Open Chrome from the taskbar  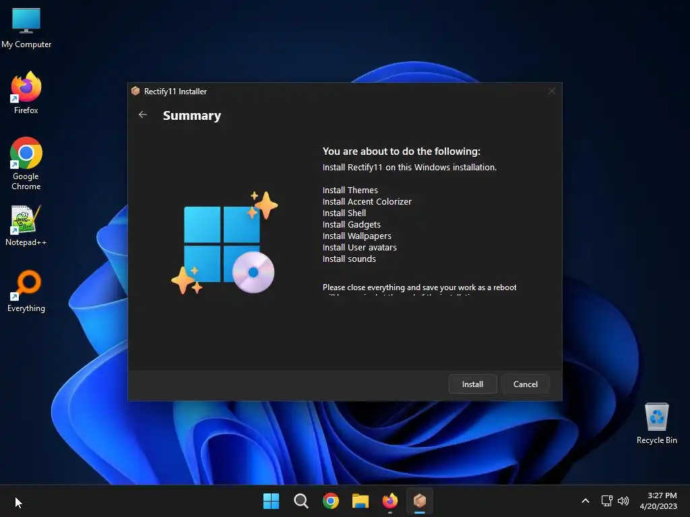(331, 501)
